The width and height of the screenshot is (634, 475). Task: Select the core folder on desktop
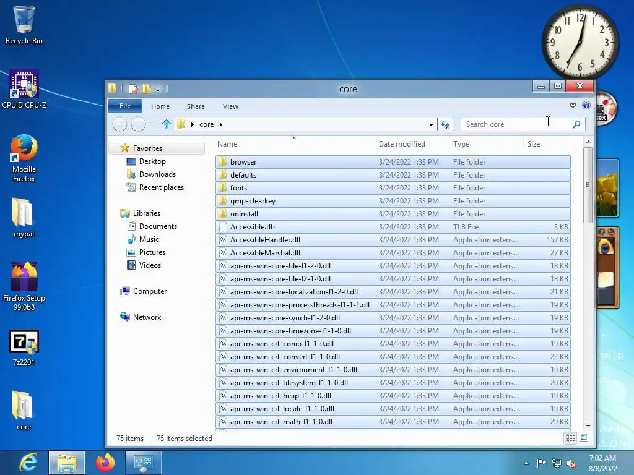(24, 410)
